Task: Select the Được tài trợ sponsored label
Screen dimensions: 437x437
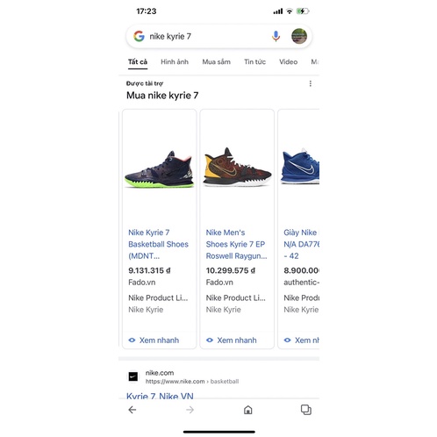Action: (145, 83)
